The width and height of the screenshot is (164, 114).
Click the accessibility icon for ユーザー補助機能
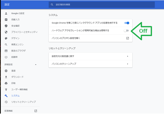click(x=6, y=89)
